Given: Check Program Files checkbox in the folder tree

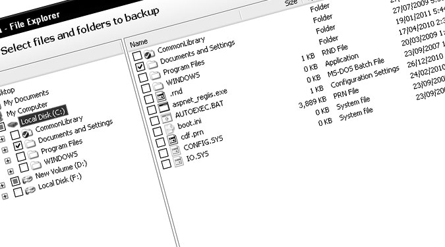Looking at the screenshot, I should click(20, 157).
